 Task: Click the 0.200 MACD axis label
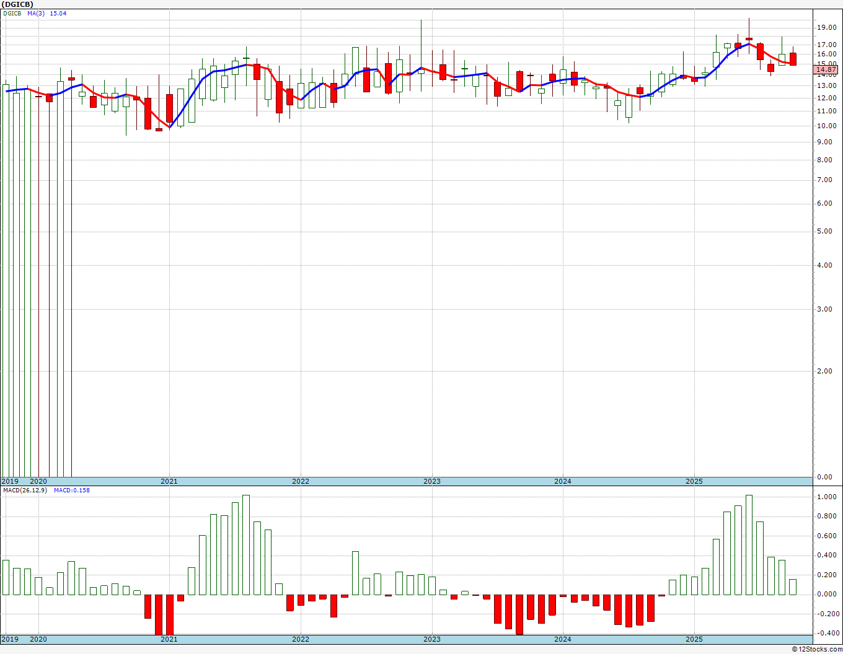tap(827, 575)
